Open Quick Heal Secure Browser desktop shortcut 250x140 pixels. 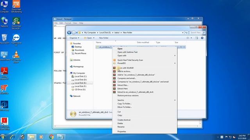[16, 23]
